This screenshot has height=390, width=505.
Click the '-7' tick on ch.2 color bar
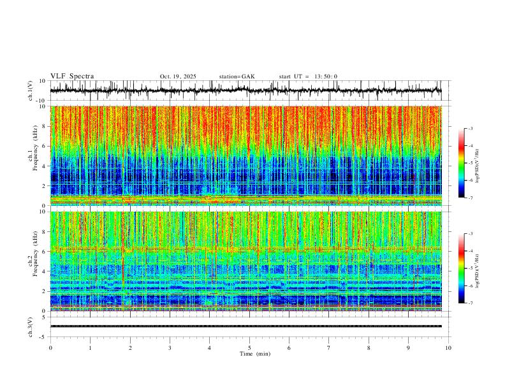click(x=470, y=303)
